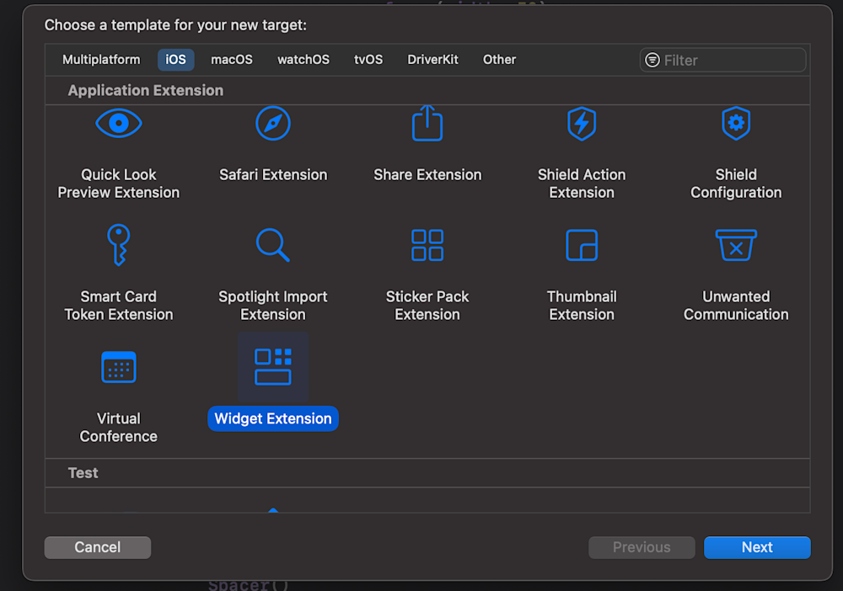
Task: Click the Share Extension label
Action: pos(427,174)
